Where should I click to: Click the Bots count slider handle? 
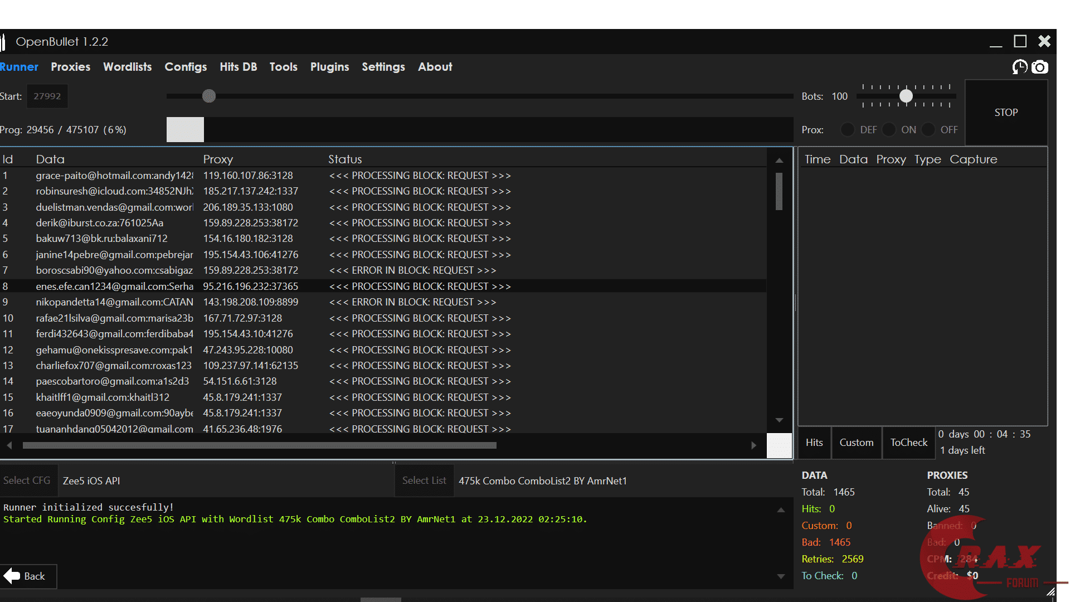pos(906,96)
